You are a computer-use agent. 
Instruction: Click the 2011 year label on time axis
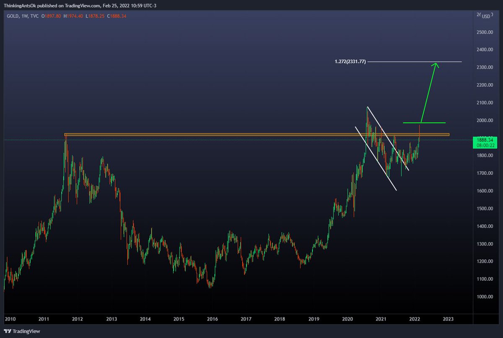44,319
